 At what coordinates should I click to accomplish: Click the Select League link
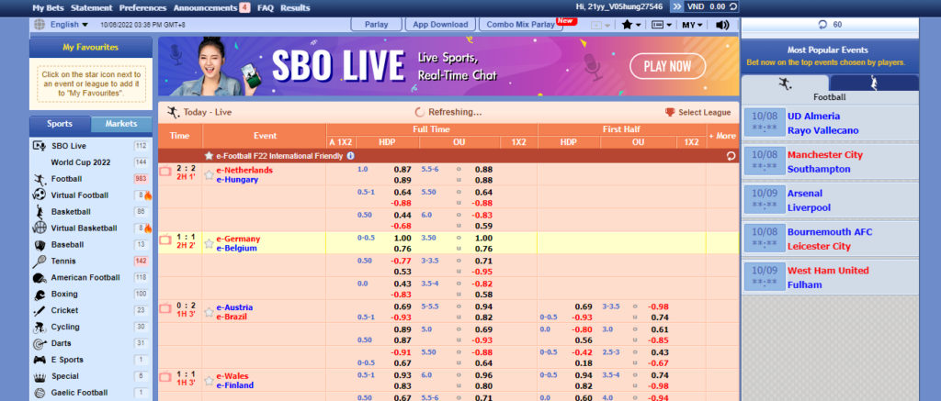point(697,112)
